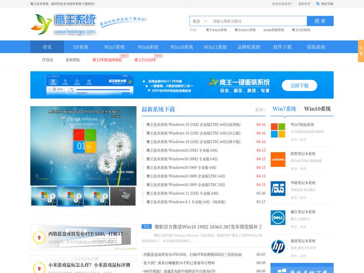Open news 660升级版! 高通发布新中端移动平台
This screenshot has height=273, width=364.
coord(179,271)
